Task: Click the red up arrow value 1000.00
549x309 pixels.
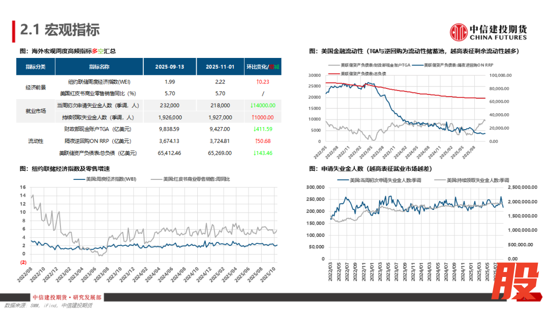Action: pos(263,117)
